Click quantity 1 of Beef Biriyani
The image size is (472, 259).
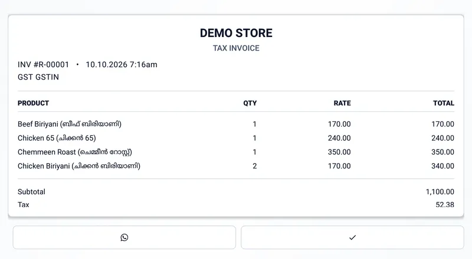point(255,124)
